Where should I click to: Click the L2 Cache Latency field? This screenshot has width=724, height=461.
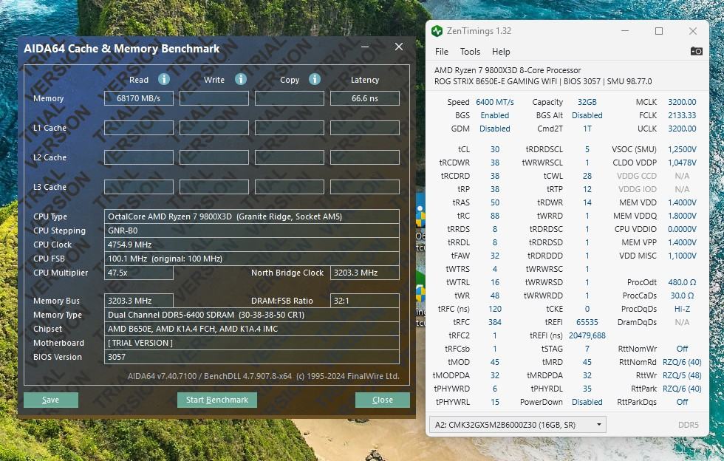[x=365, y=157]
